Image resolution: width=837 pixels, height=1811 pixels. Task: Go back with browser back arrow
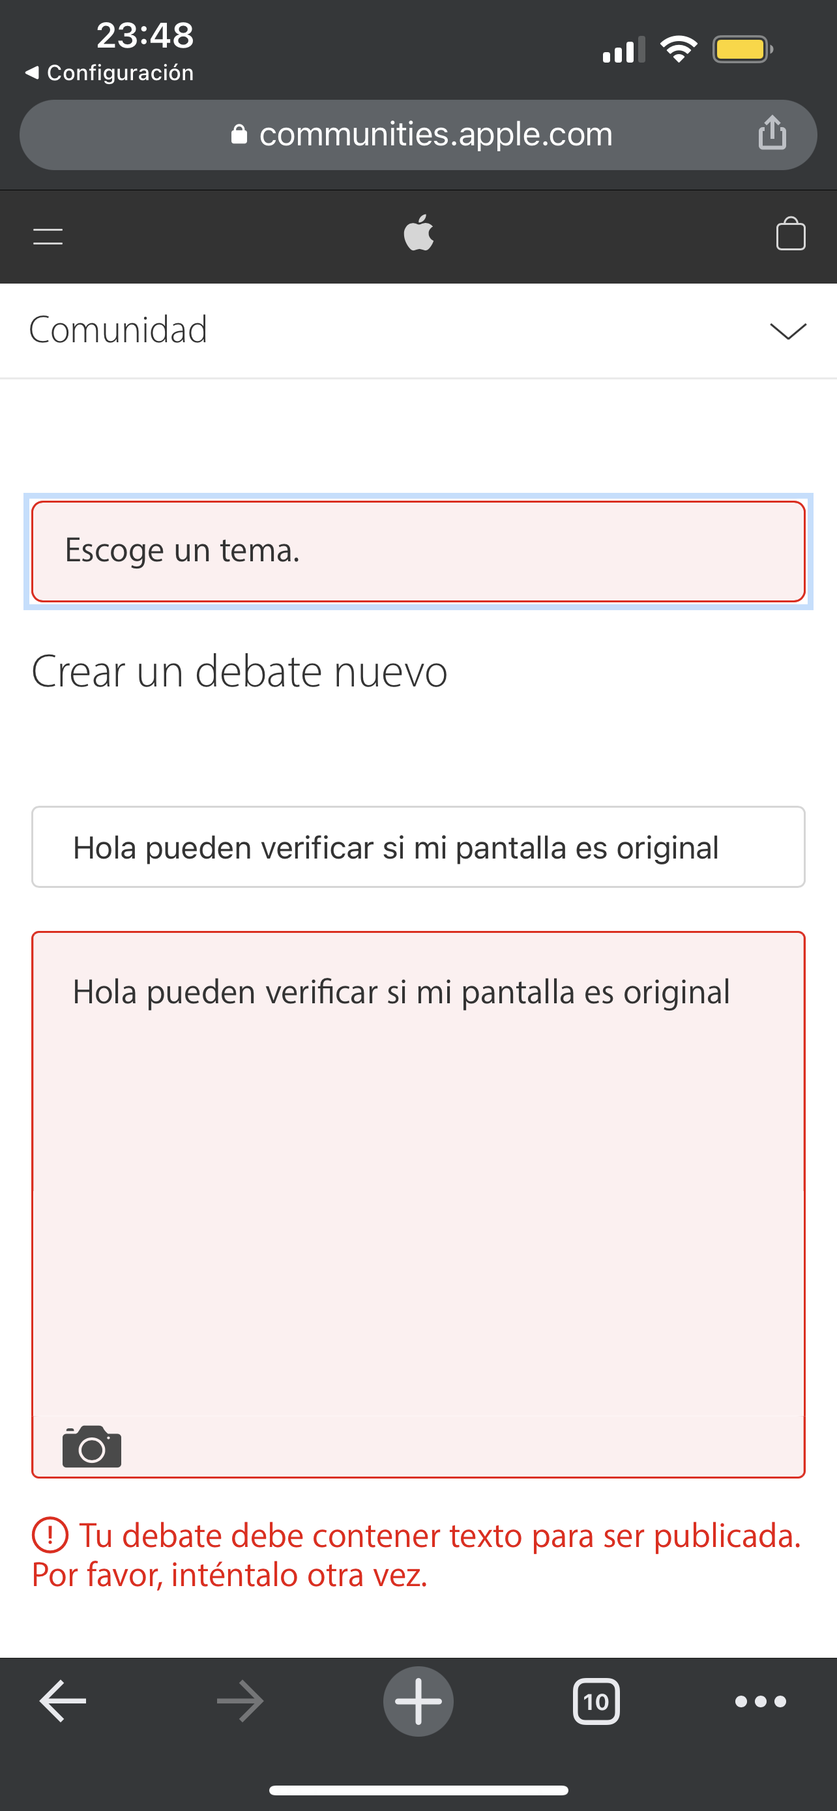pyautogui.click(x=63, y=1701)
